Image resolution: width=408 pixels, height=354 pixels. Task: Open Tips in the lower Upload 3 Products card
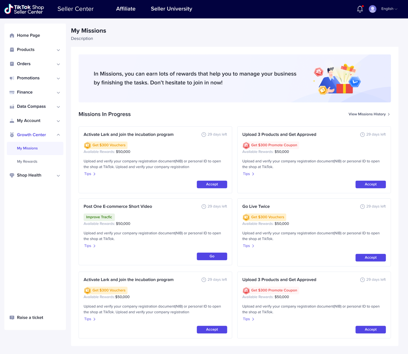pos(249,319)
